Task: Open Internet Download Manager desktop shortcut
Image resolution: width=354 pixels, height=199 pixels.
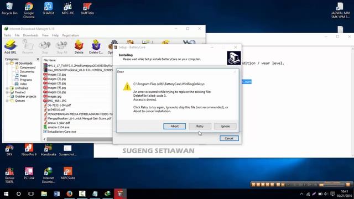Action: pos(48,175)
